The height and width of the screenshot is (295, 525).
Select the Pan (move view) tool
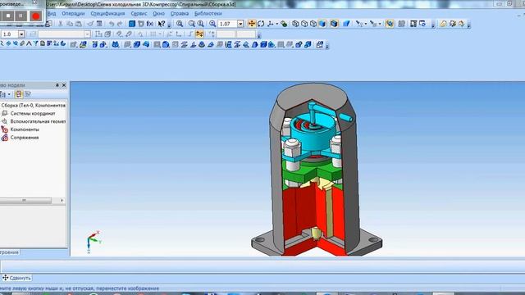252,24
